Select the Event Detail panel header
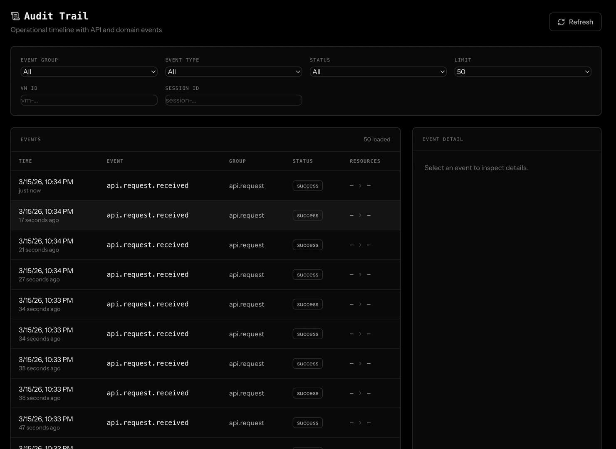 tap(443, 139)
